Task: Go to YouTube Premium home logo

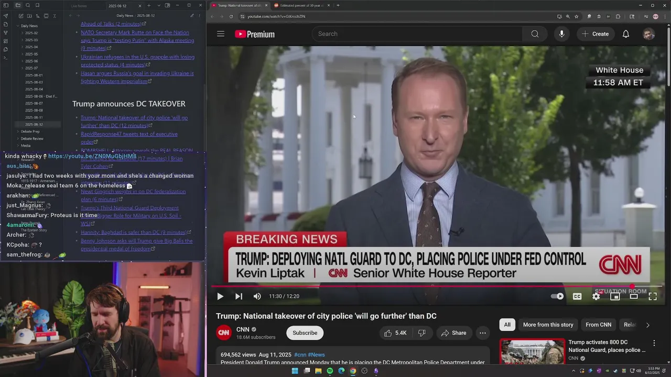Action: 255,34
